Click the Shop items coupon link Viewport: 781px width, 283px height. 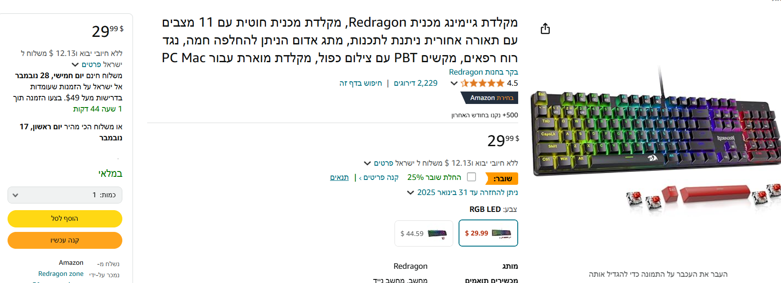coord(380,177)
